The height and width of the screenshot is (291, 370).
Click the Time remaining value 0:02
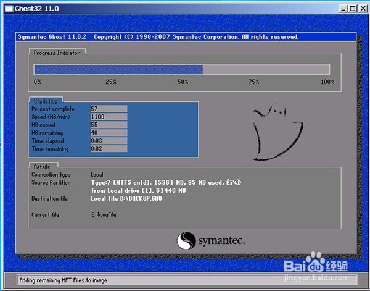[x=109, y=149]
